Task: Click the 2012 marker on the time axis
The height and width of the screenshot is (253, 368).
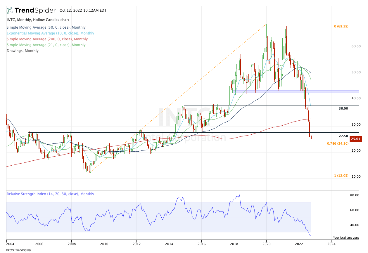Action: click(x=137, y=243)
